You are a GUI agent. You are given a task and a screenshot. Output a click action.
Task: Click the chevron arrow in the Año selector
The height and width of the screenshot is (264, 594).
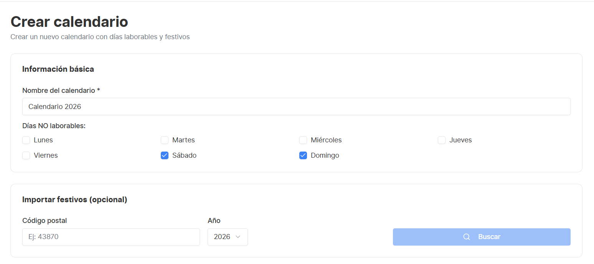point(238,237)
